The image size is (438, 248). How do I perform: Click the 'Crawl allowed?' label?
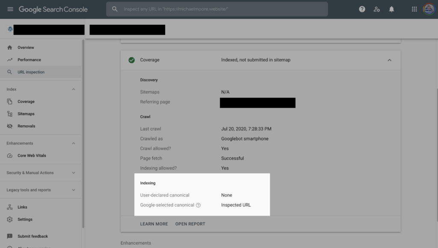[x=156, y=148]
